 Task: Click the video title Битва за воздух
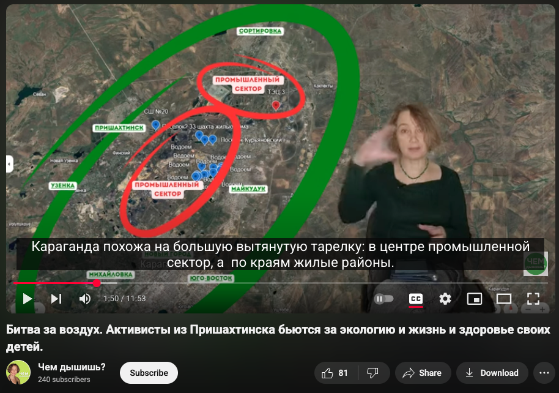pyautogui.click(x=278, y=338)
